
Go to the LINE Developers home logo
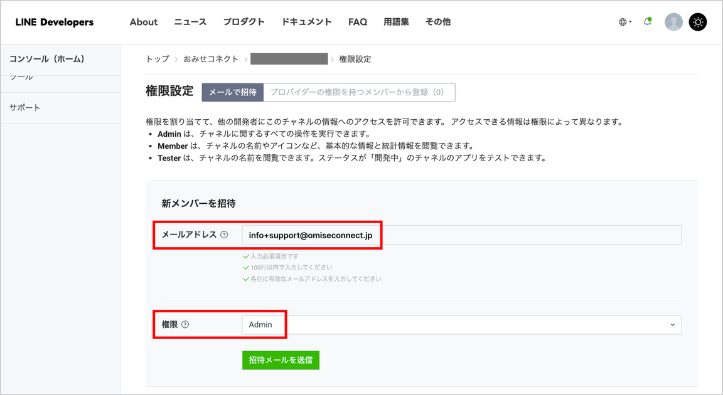pyautogui.click(x=55, y=22)
